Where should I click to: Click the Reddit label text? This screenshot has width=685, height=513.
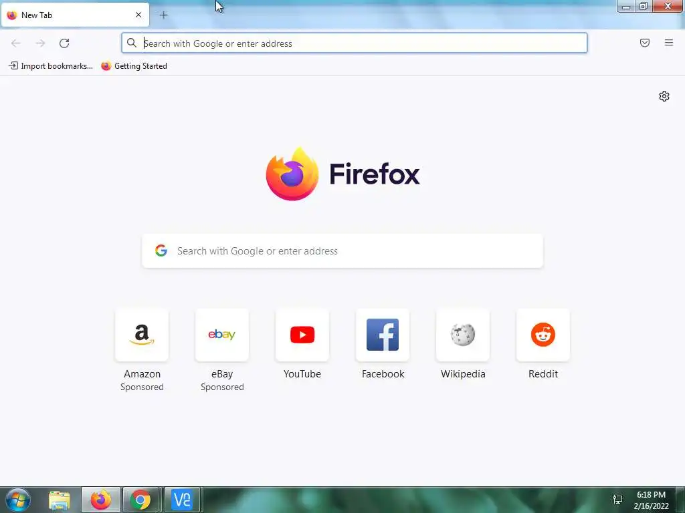coord(543,374)
